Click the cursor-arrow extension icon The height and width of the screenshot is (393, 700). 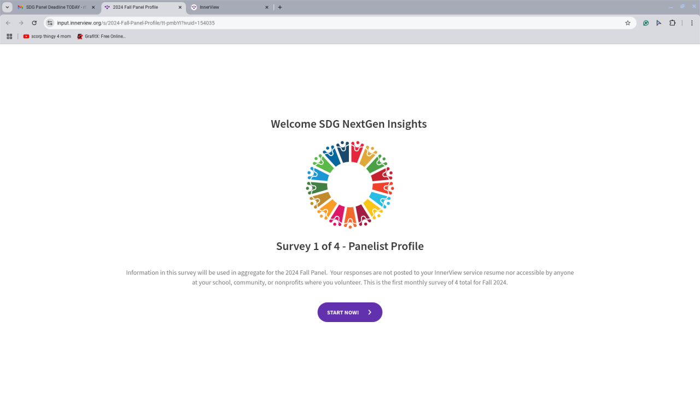point(659,23)
